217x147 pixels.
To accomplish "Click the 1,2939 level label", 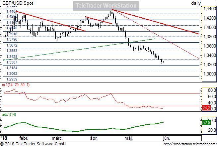I will (x=12, y=79).
